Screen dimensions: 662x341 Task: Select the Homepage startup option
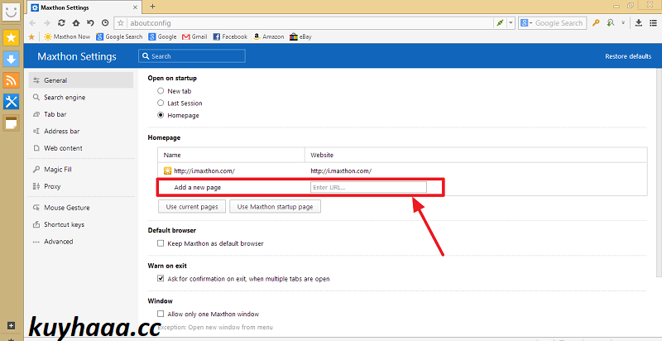pyautogui.click(x=161, y=115)
